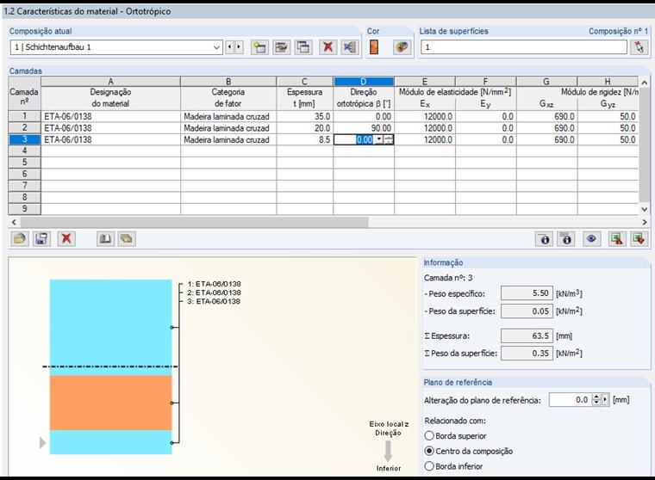The image size is (655, 480).
Task: Click the table's horizontal scrollbar thumb
Action: (x=194, y=222)
